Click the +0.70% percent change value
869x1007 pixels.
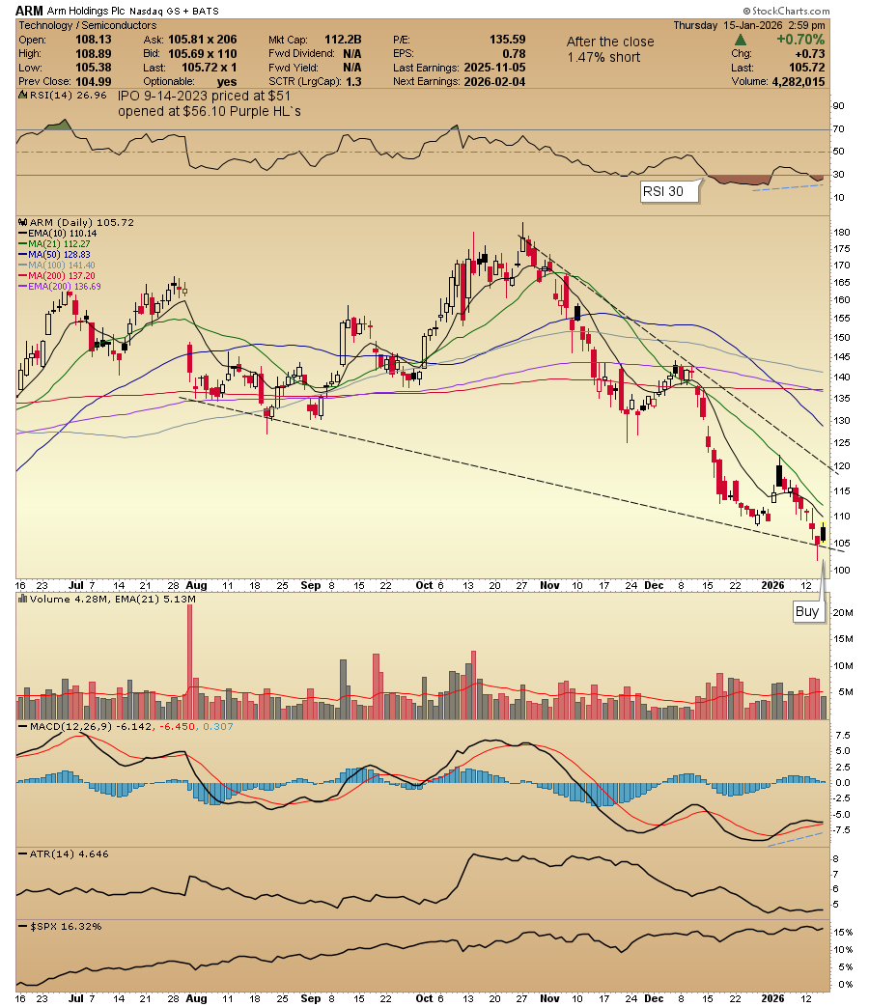pyautogui.click(x=800, y=40)
